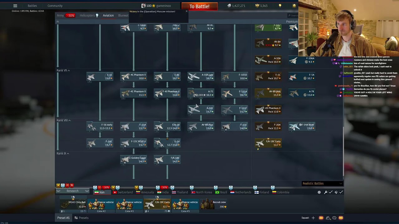
Task: Toggle the rightmost checkmark in slot bar
Action: tap(341, 192)
